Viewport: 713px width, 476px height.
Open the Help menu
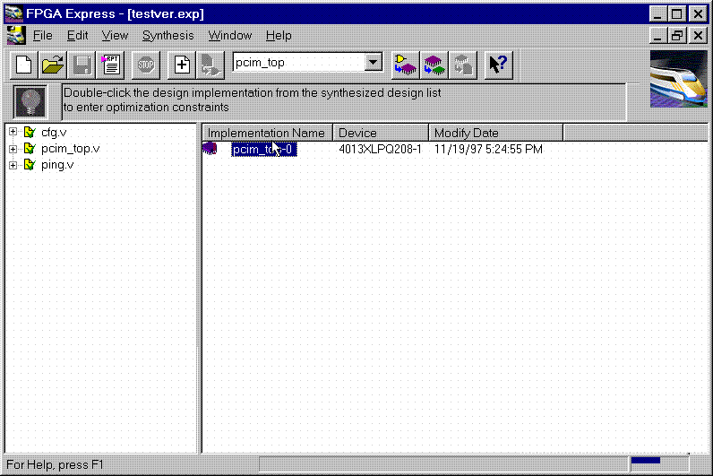point(279,36)
